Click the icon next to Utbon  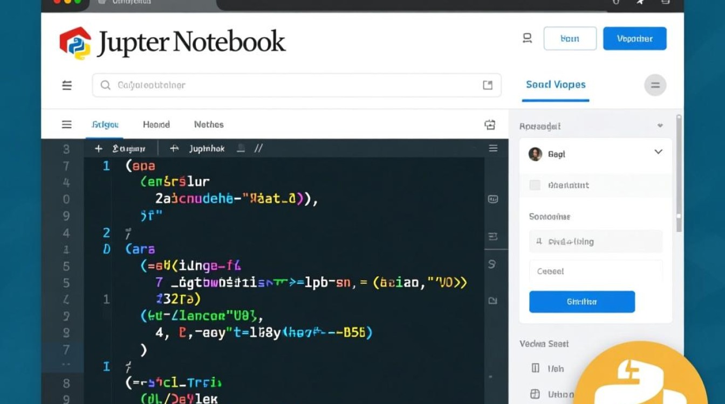(536, 394)
